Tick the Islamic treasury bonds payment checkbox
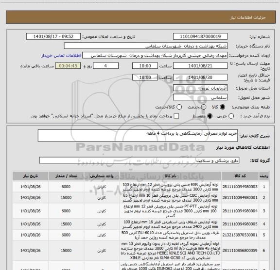Viewport: 280px width, 270px height. tap(176, 116)
